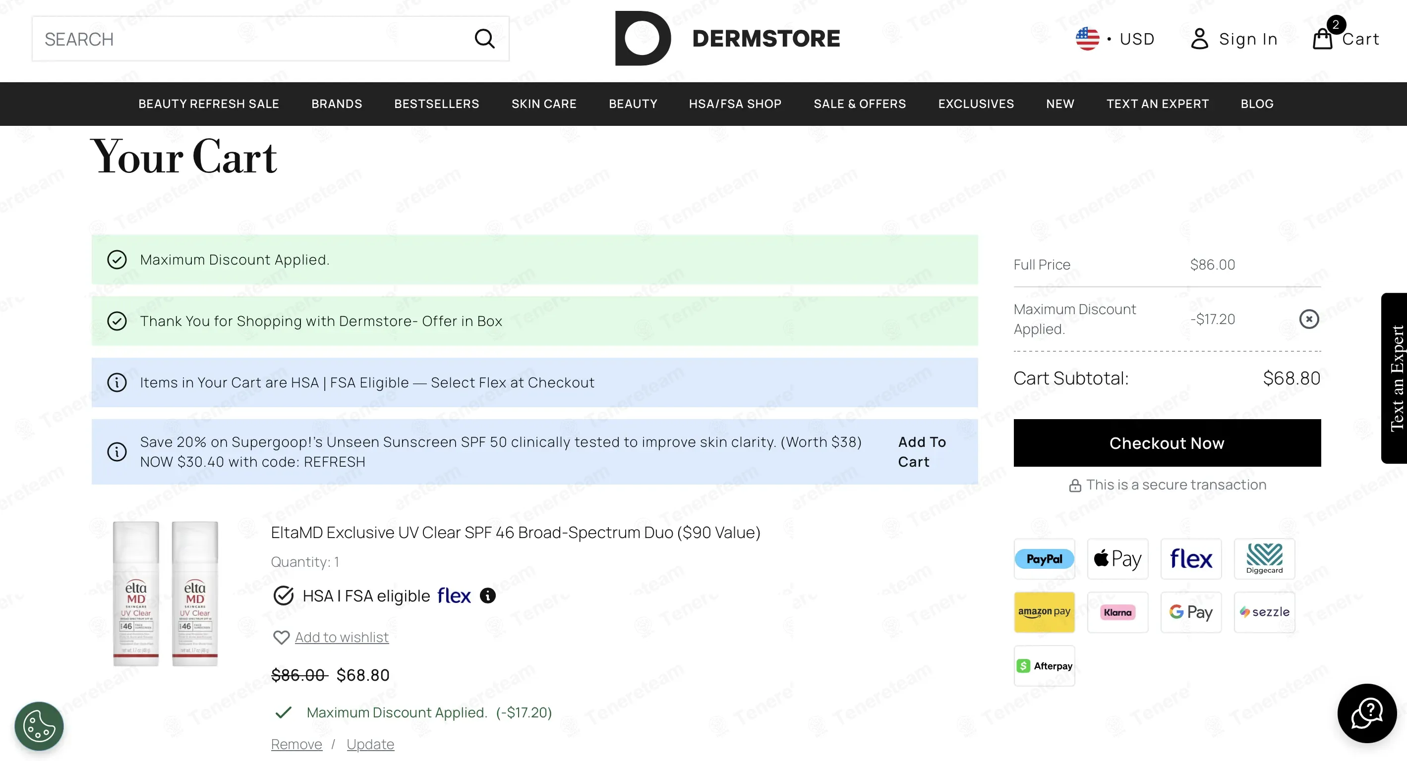Open the Brands menu
Viewport: 1407px width, 761px height.
click(337, 104)
